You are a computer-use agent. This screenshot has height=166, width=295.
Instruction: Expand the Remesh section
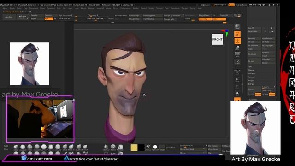pos(252,77)
